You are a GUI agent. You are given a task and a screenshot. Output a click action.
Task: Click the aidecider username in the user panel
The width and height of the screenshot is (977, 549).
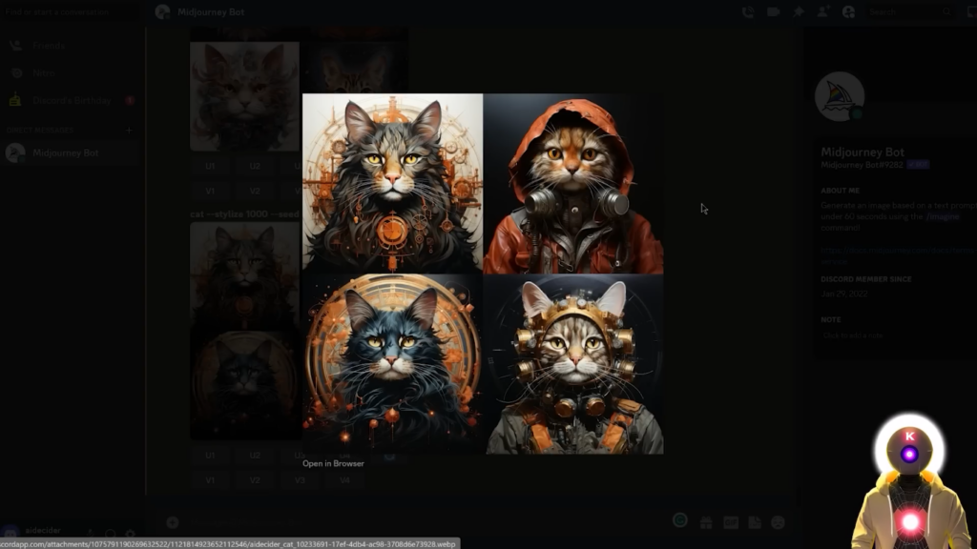coord(43,530)
